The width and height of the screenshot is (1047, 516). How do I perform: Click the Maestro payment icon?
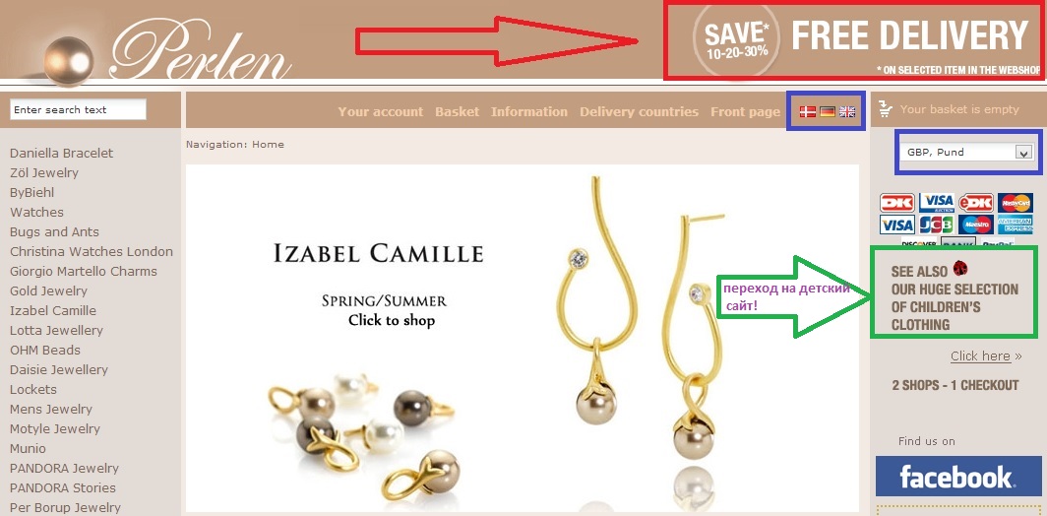pos(975,225)
